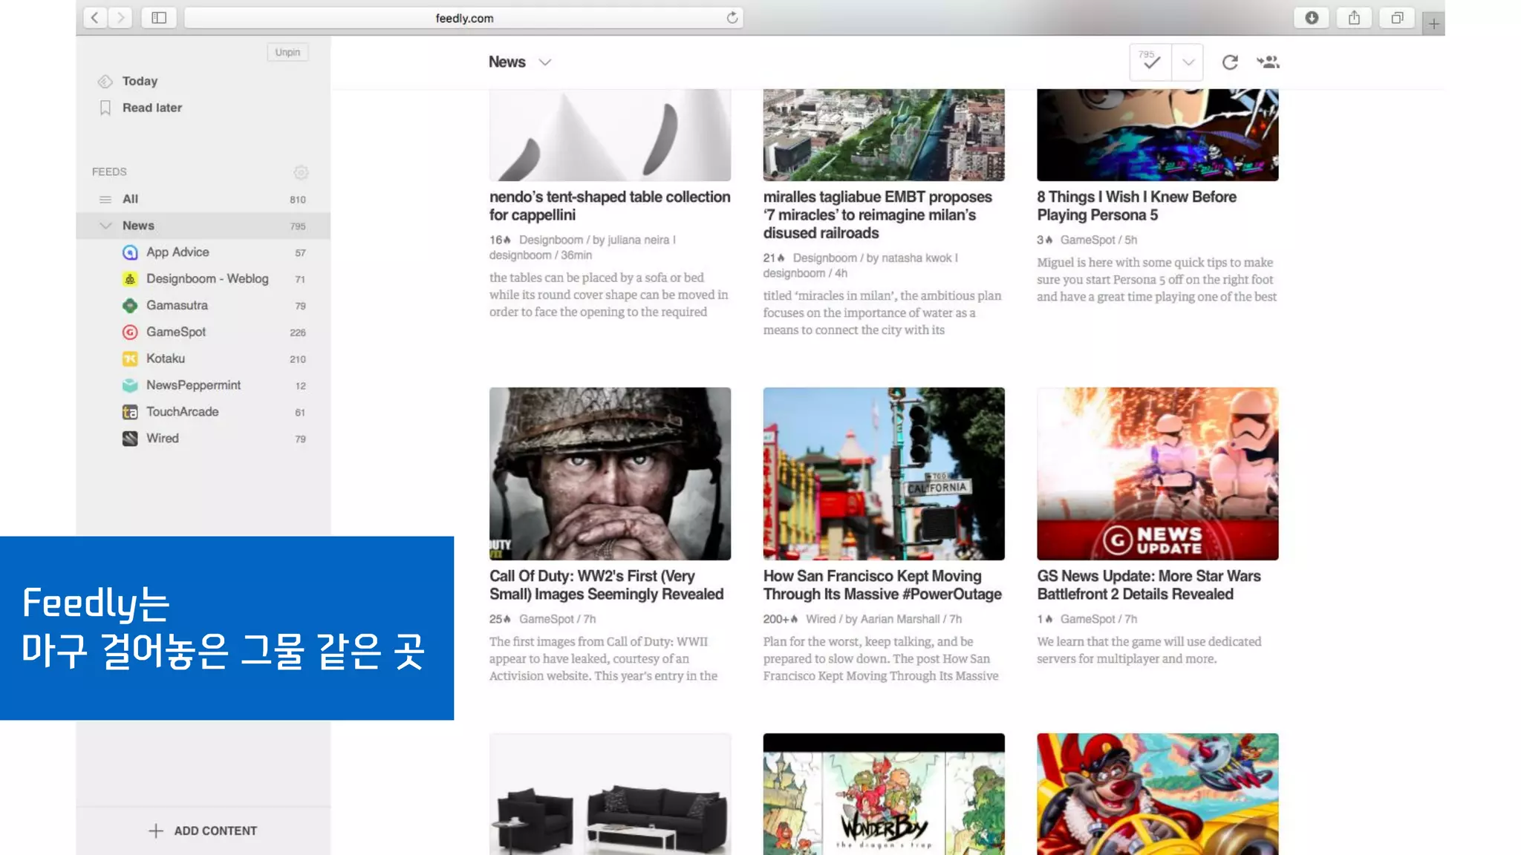This screenshot has width=1521, height=855.
Task: Add a new Safari tab
Action: pyautogui.click(x=1433, y=24)
